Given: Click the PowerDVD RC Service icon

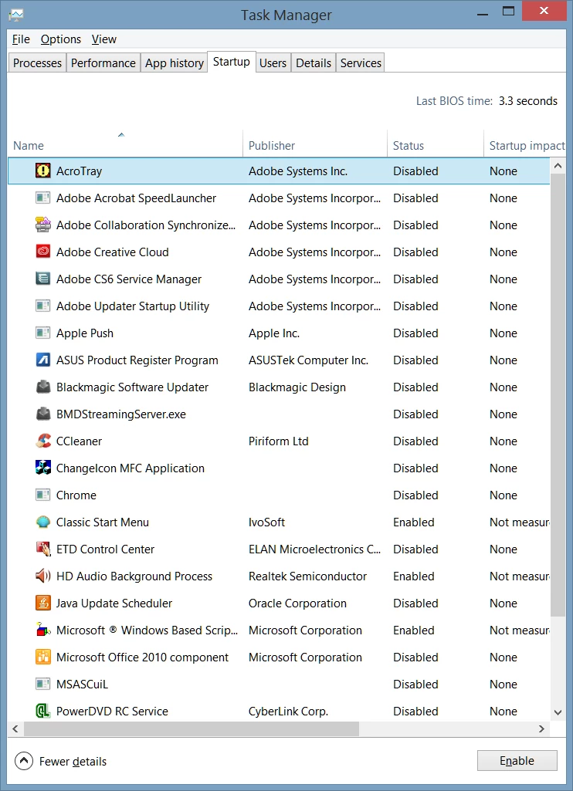Looking at the screenshot, I should (x=43, y=711).
